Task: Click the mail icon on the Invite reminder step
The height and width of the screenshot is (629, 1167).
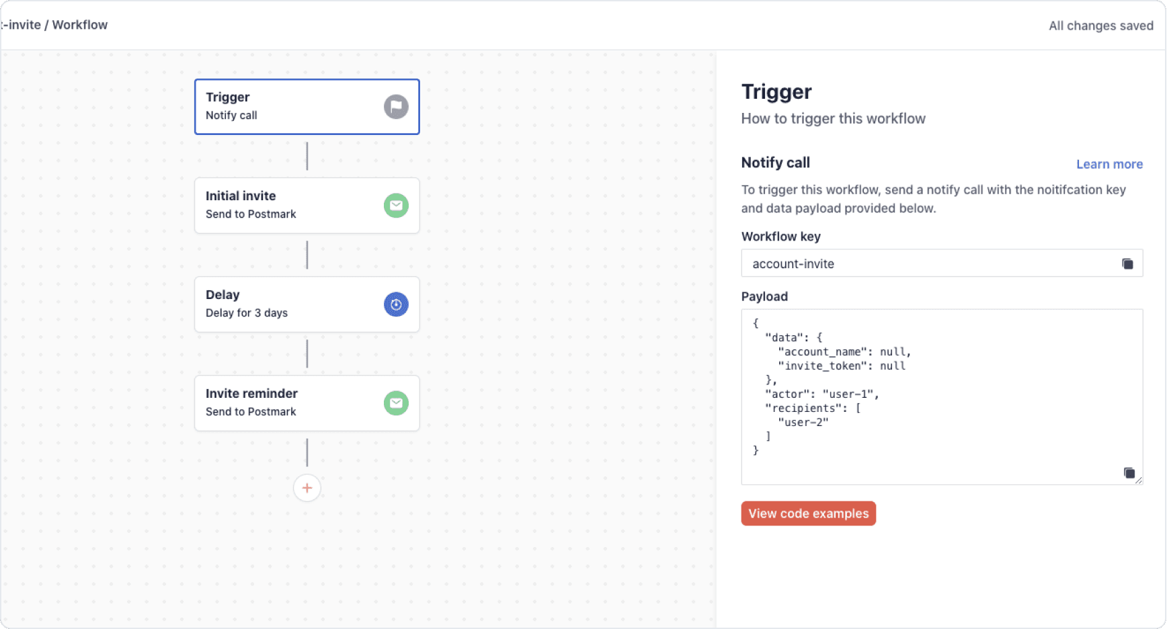Action: pos(396,403)
